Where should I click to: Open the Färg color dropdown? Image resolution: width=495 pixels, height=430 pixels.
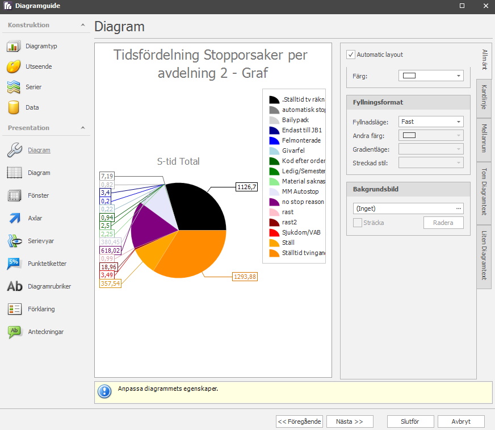tap(431, 76)
